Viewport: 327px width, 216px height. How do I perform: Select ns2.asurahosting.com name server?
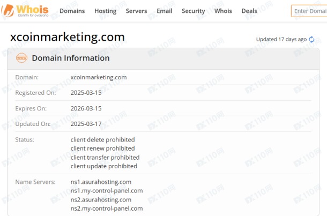(101, 200)
